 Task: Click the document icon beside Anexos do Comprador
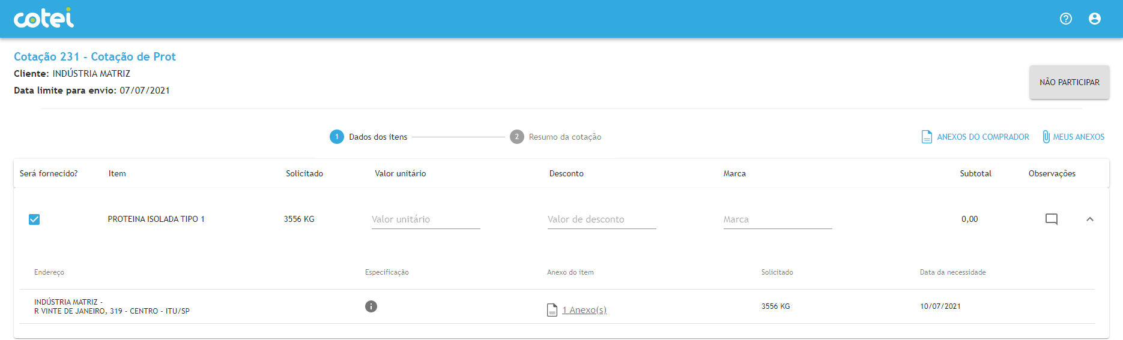pos(927,137)
